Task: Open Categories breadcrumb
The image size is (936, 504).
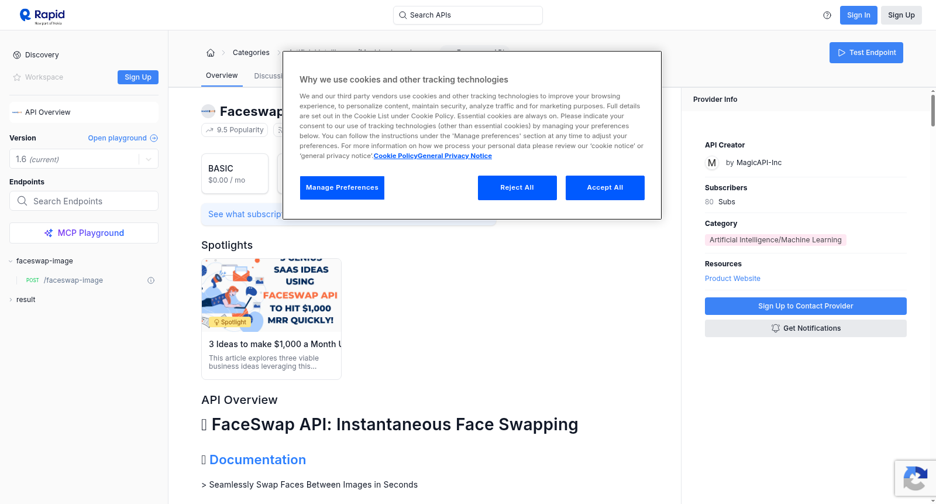Action: (251, 53)
